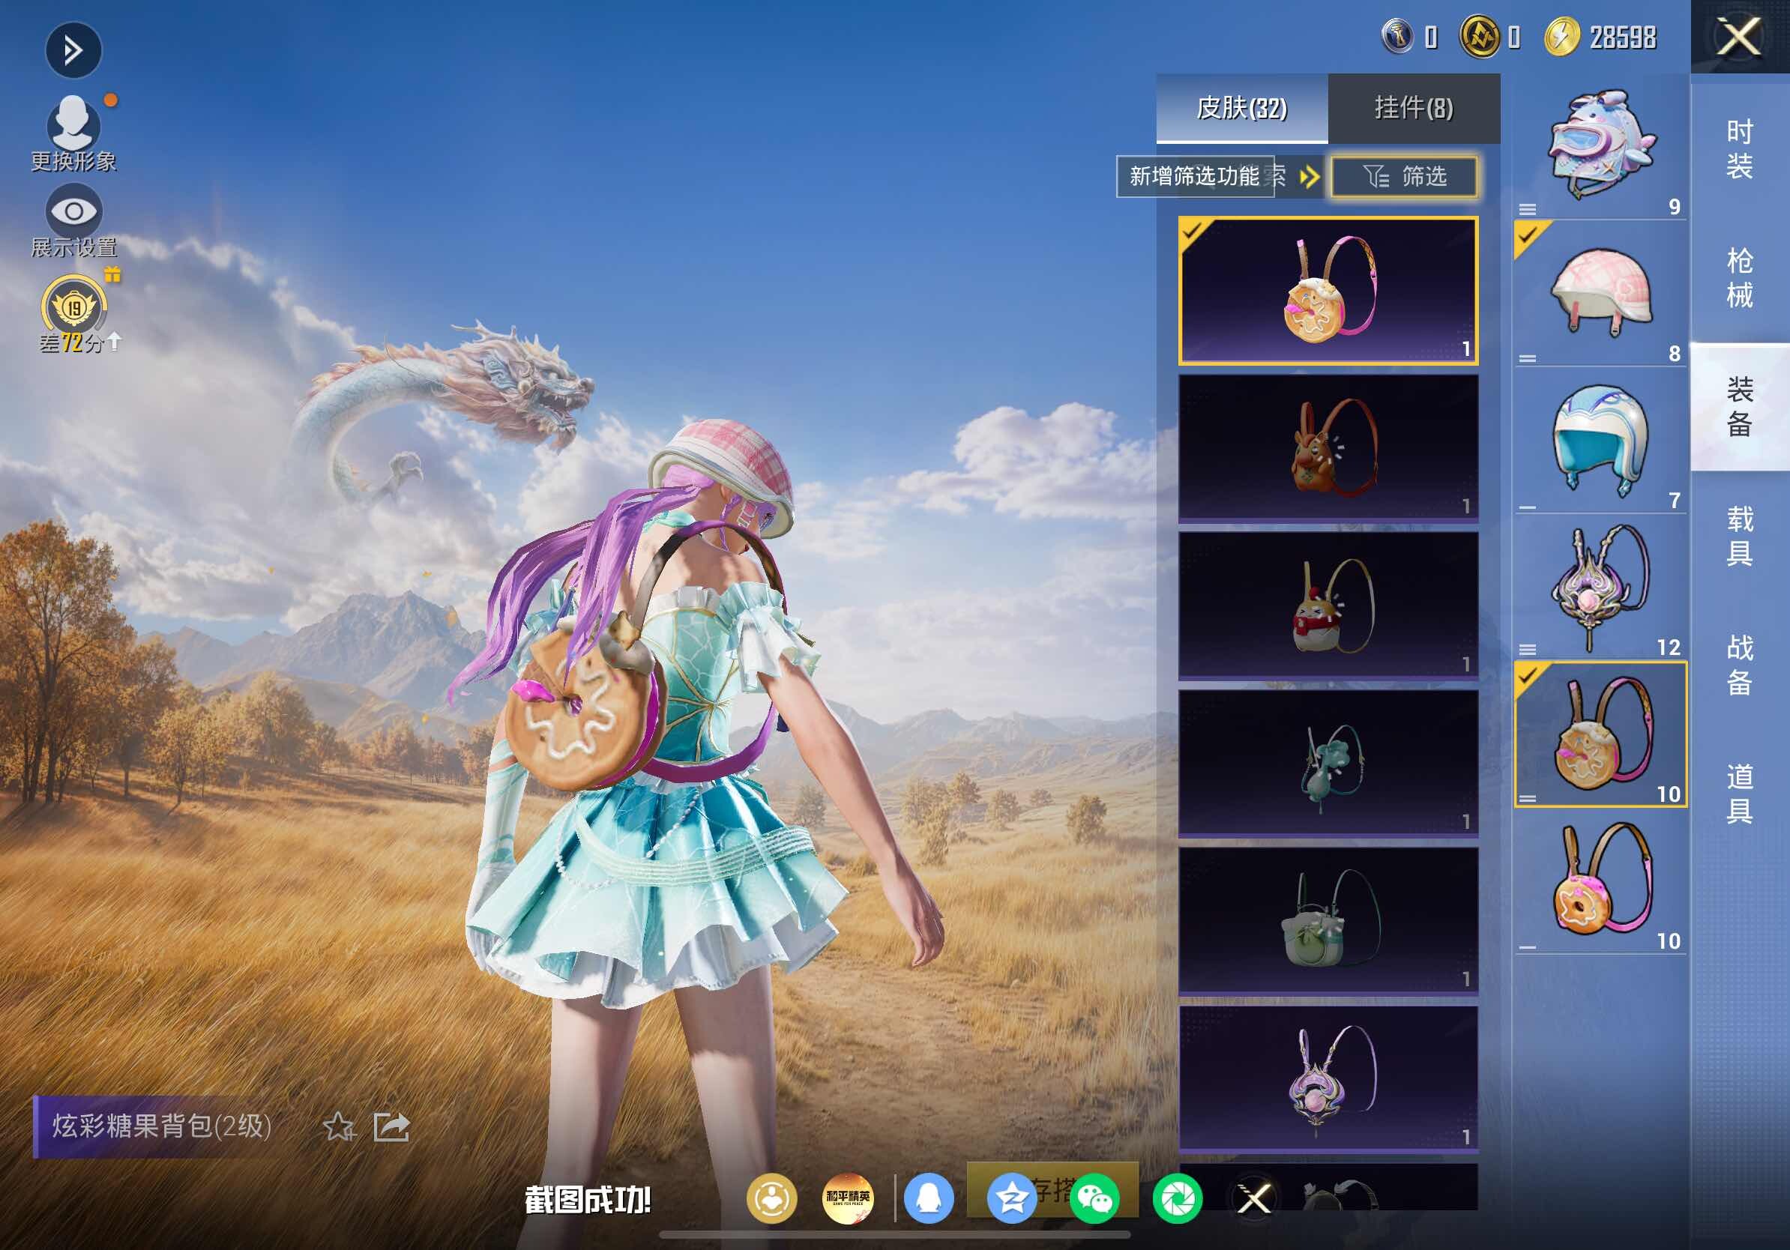Switch to the 皮肤(32) tab
The height and width of the screenshot is (1250, 1790).
(x=1242, y=109)
